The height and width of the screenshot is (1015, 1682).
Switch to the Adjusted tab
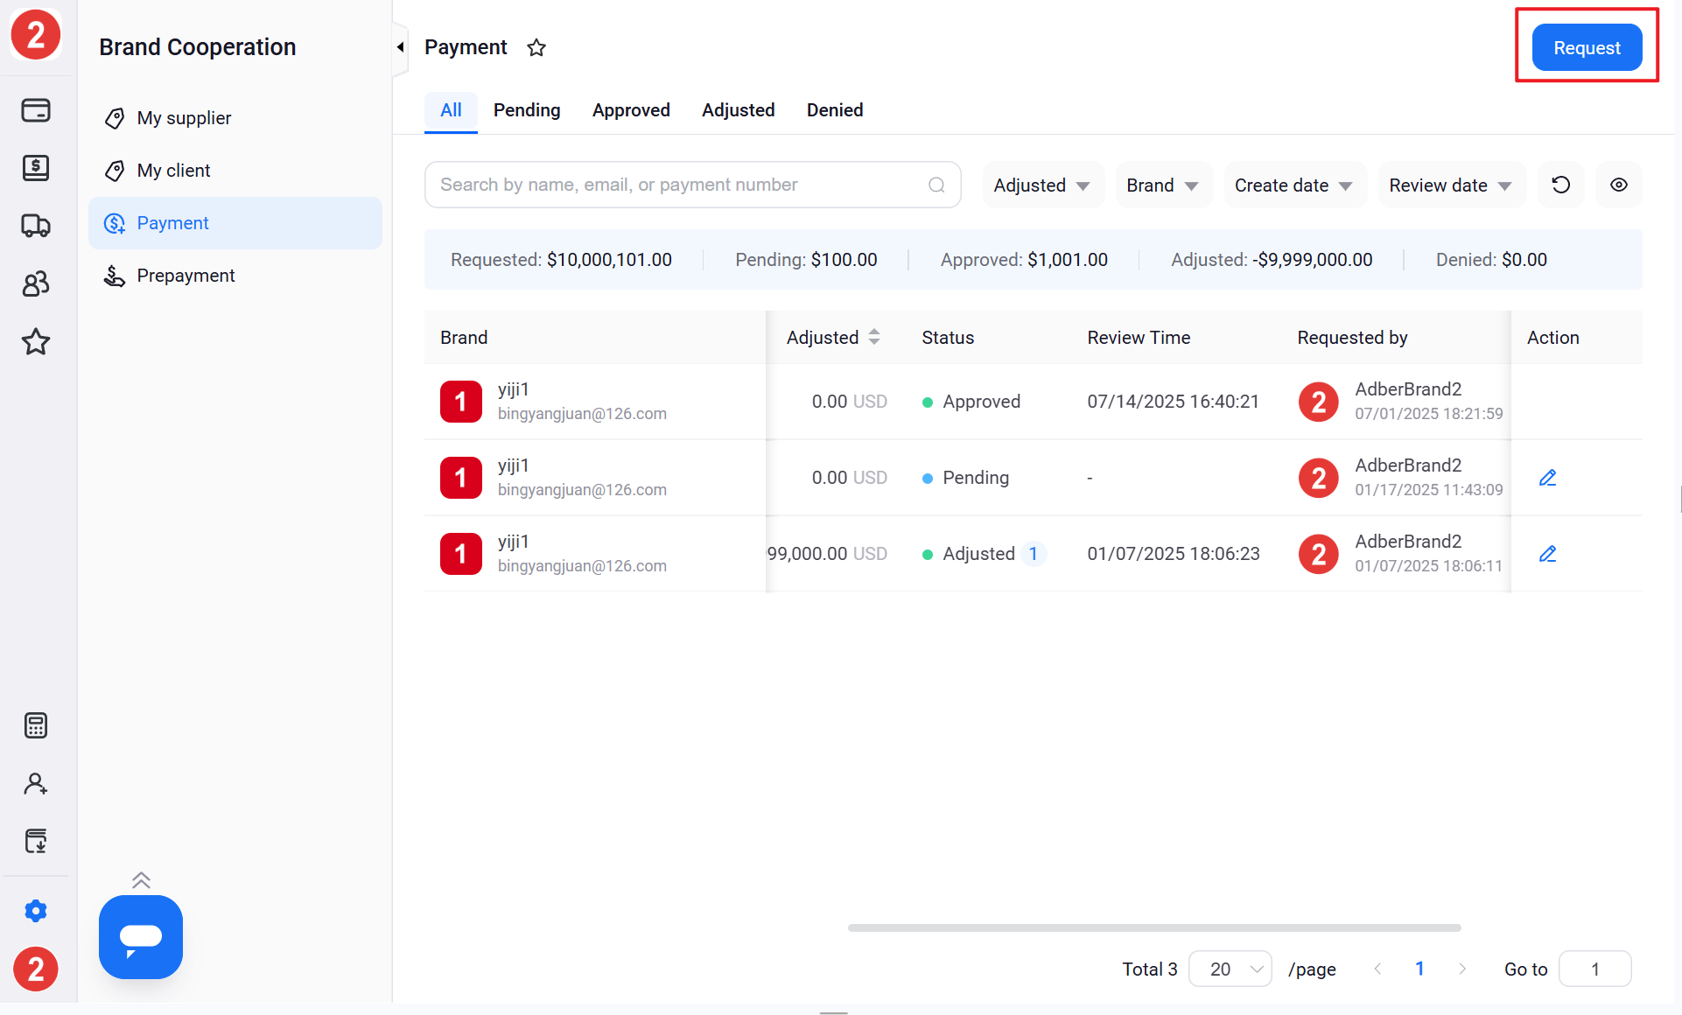pyautogui.click(x=738, y=110)
